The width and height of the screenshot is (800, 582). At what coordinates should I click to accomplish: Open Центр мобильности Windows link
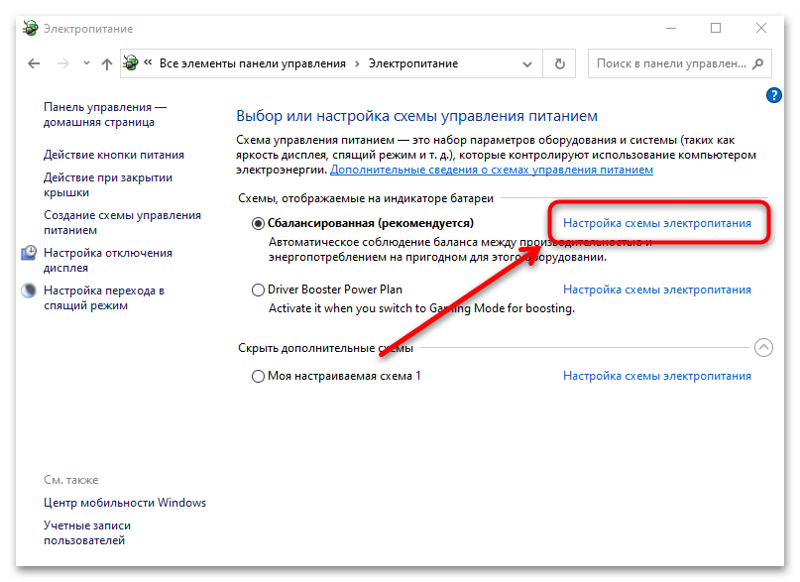click(125, 503)
